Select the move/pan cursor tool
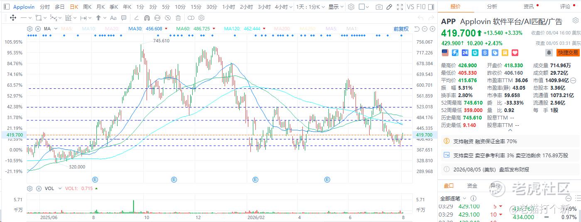 pos(13,18)
